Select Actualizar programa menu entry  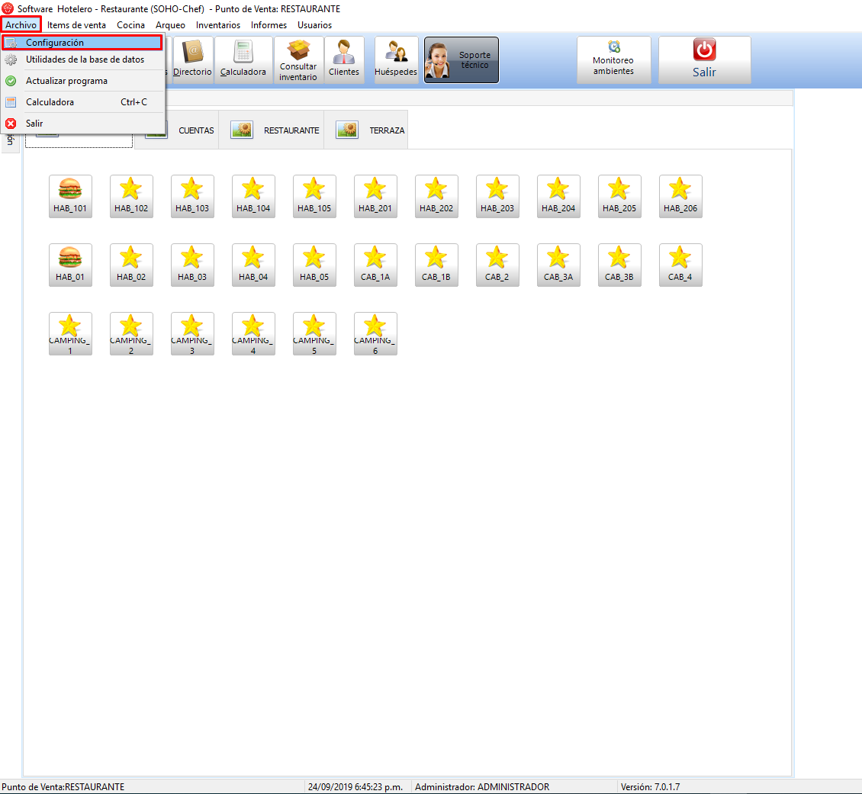coord(66,81)
